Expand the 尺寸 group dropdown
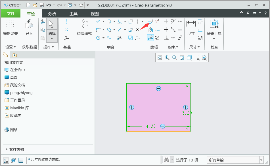270x166 pixels. click(x=194, y=47)
